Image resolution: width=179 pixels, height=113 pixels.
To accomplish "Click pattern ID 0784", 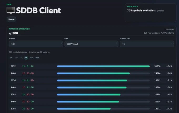I will (13, 109).
